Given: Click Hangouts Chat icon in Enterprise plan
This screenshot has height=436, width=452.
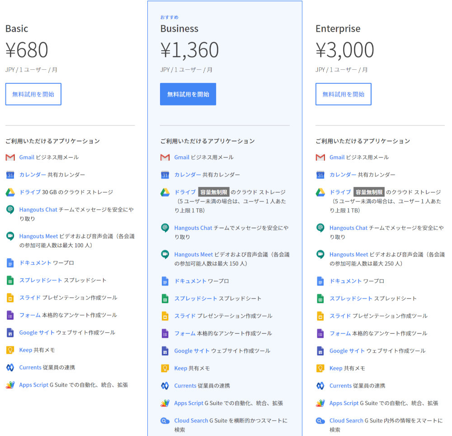Looking at the screenshot, I should click(320, 228).
